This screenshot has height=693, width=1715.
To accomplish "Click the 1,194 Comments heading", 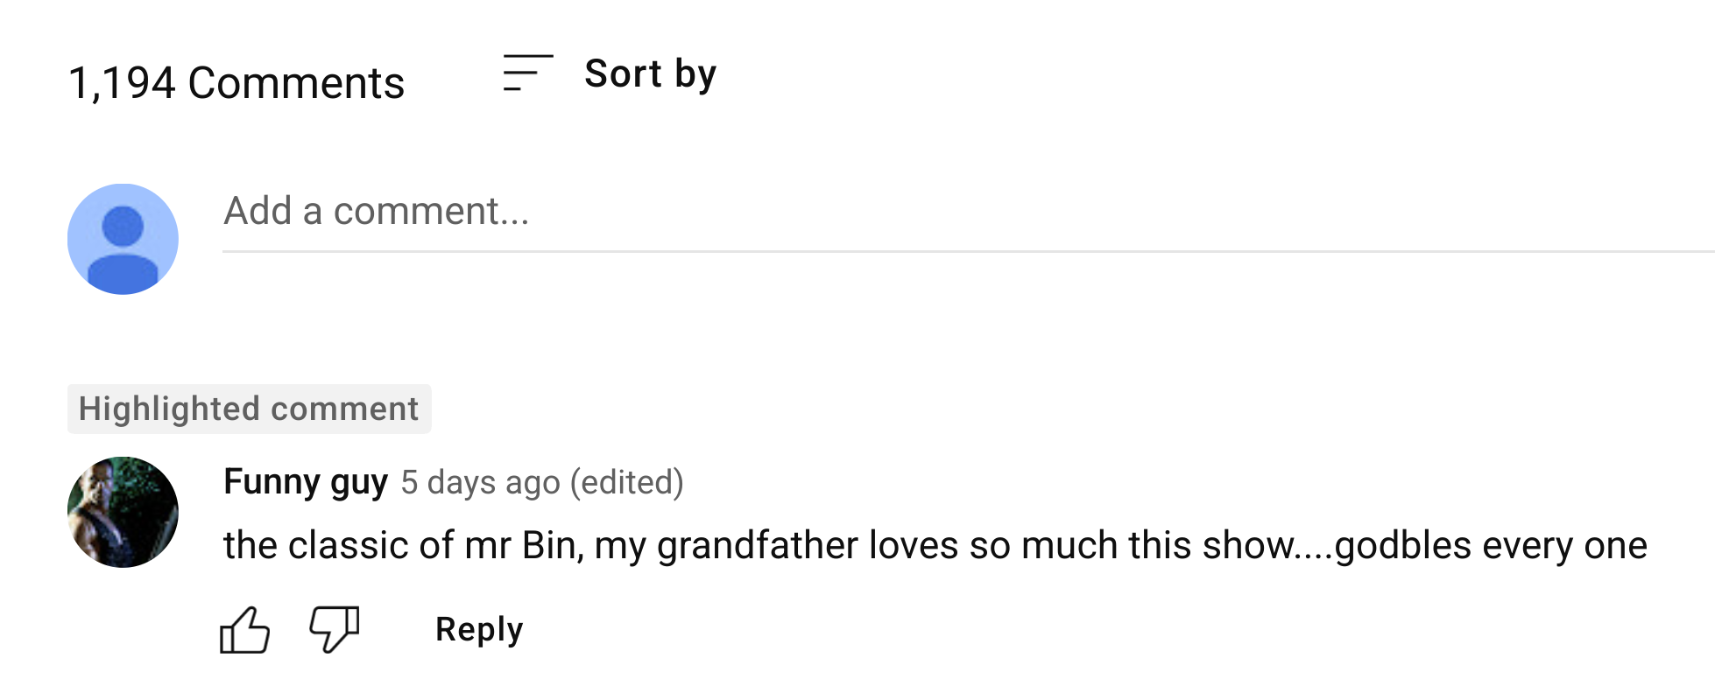I will (x=236, y=83).
